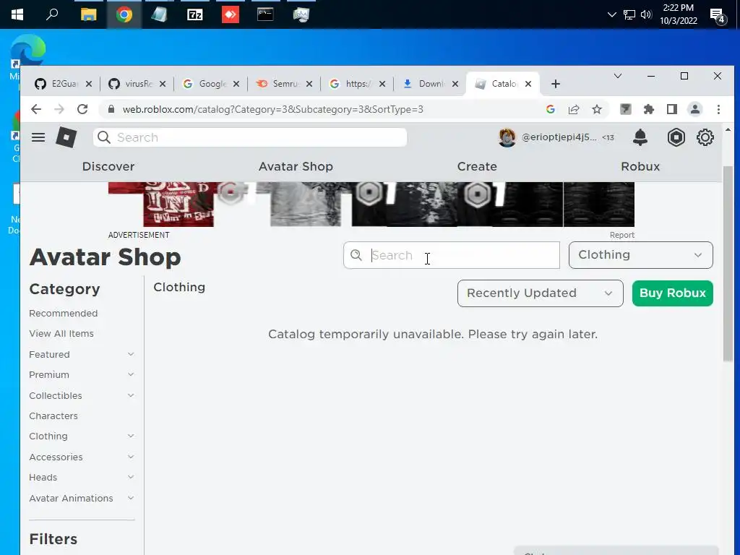Open the Characters category link
Screen dimensions: 740x555
pos(53,416)
